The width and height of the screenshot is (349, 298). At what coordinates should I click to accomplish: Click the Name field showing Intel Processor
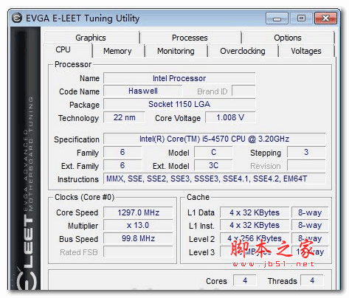(179, 78)
